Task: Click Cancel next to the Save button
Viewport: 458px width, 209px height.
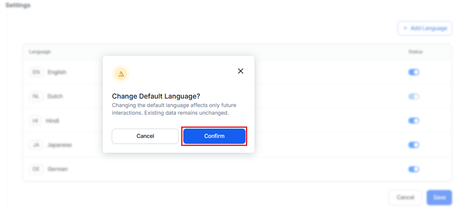Action: tap(405, 198)
